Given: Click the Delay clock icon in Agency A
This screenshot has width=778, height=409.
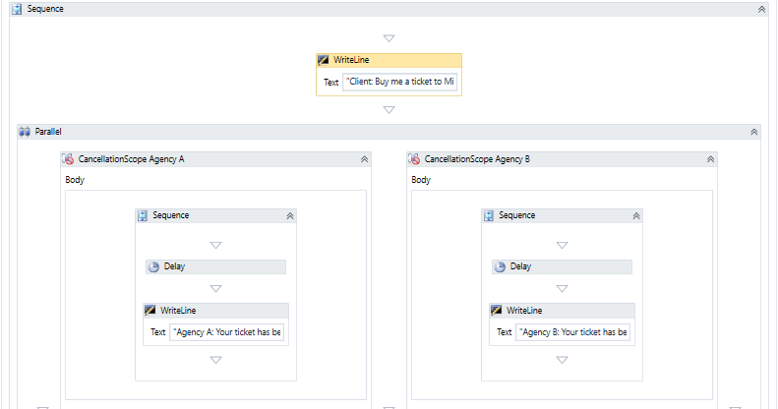Looking at the screenshot, I should tap(153, 266).
